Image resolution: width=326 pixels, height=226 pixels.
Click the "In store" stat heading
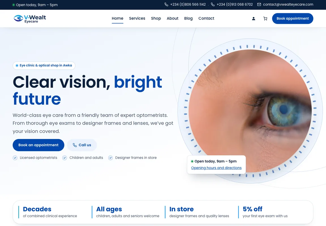pos(181,209)
